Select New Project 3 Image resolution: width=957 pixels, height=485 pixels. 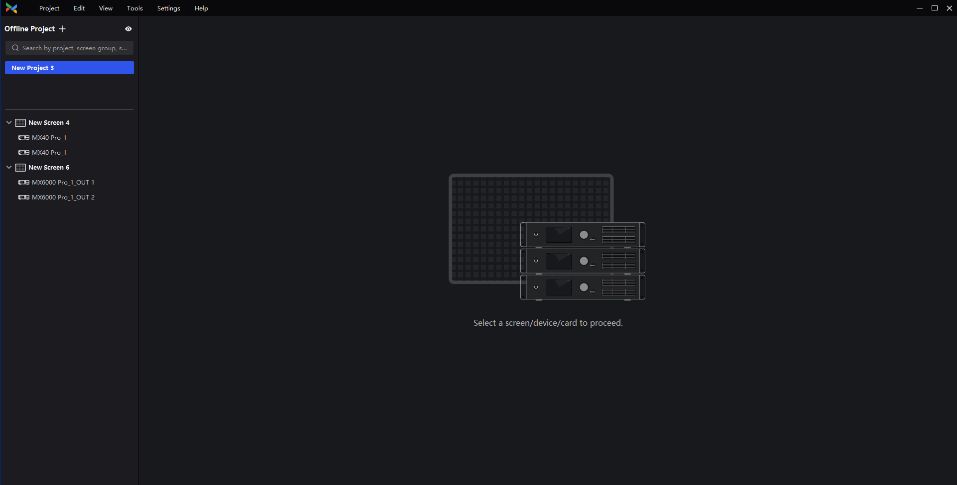coord(69,68)
